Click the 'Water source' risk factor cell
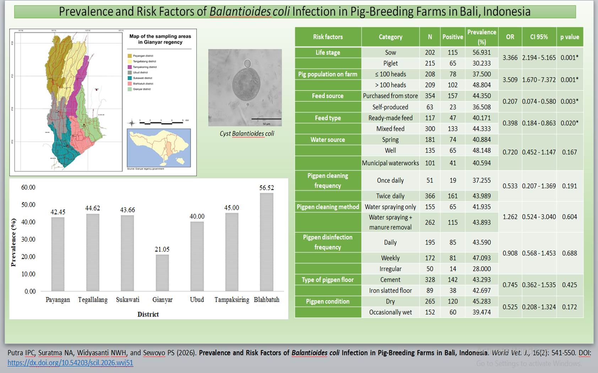The height and width of the screenshot is (373, 598). pos(328,140)
